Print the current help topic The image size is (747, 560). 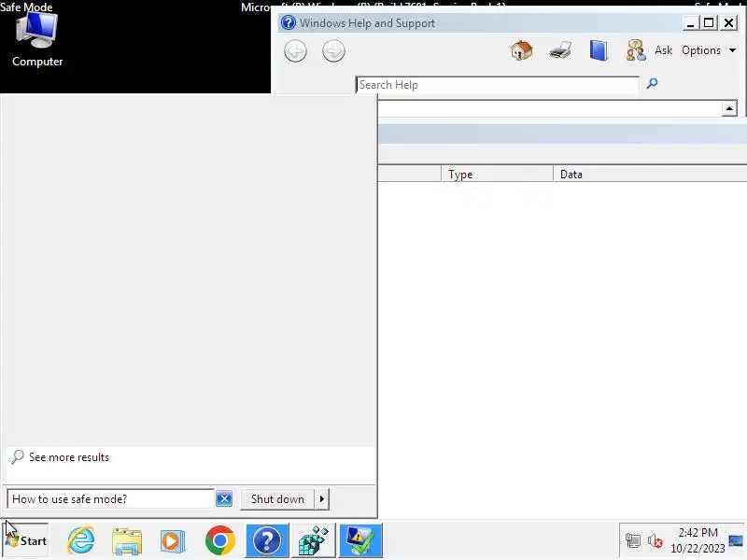coord(560,50)
